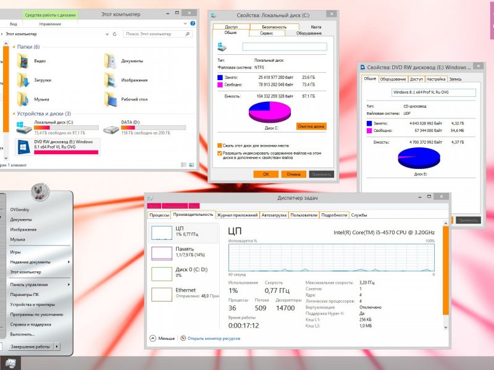Open the arrow next to Завершение работы
This screenshot has width=494, height=370.
tap(57, 347)
